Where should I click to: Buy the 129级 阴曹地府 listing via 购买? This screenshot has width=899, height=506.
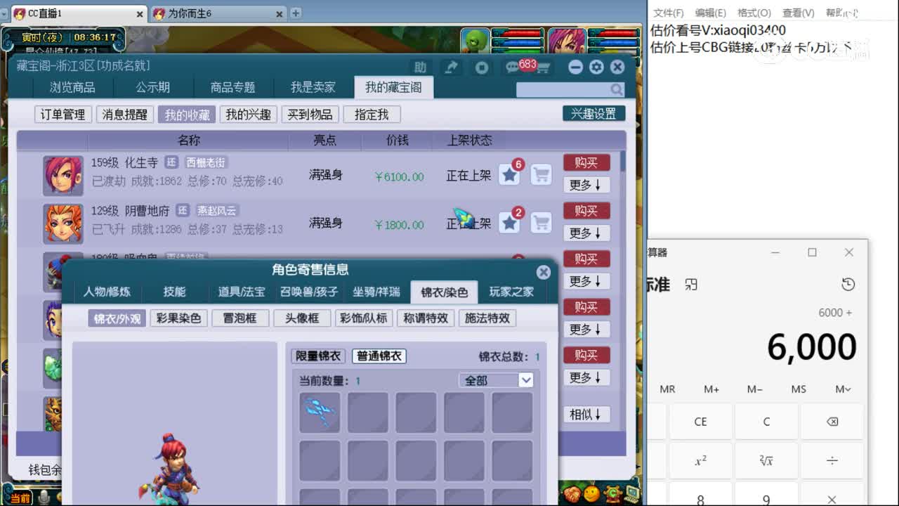pyautogui.click(x=586, y=211)
